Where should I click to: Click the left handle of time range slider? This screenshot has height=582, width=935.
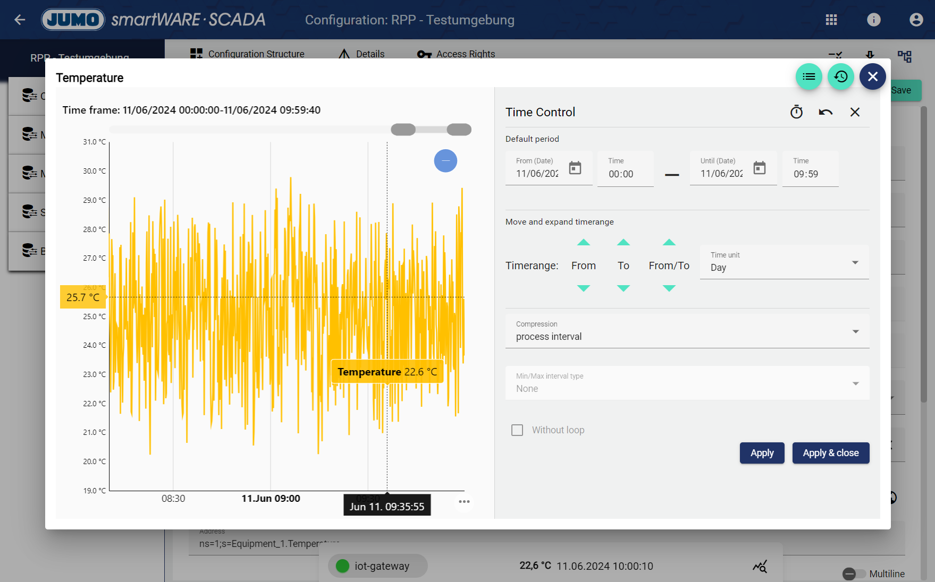403,130
